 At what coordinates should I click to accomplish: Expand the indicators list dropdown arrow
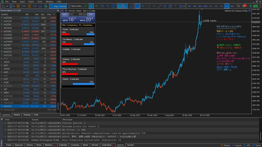tap(14, 6)
